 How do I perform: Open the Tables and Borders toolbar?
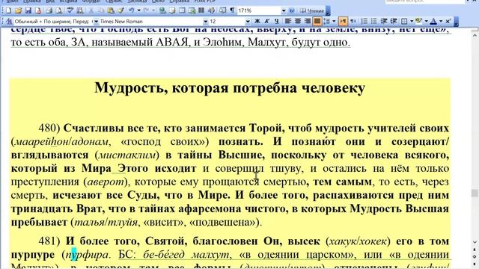coord(172,10)
